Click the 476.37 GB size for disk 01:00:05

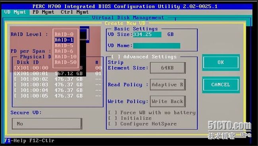pos(69,96)
